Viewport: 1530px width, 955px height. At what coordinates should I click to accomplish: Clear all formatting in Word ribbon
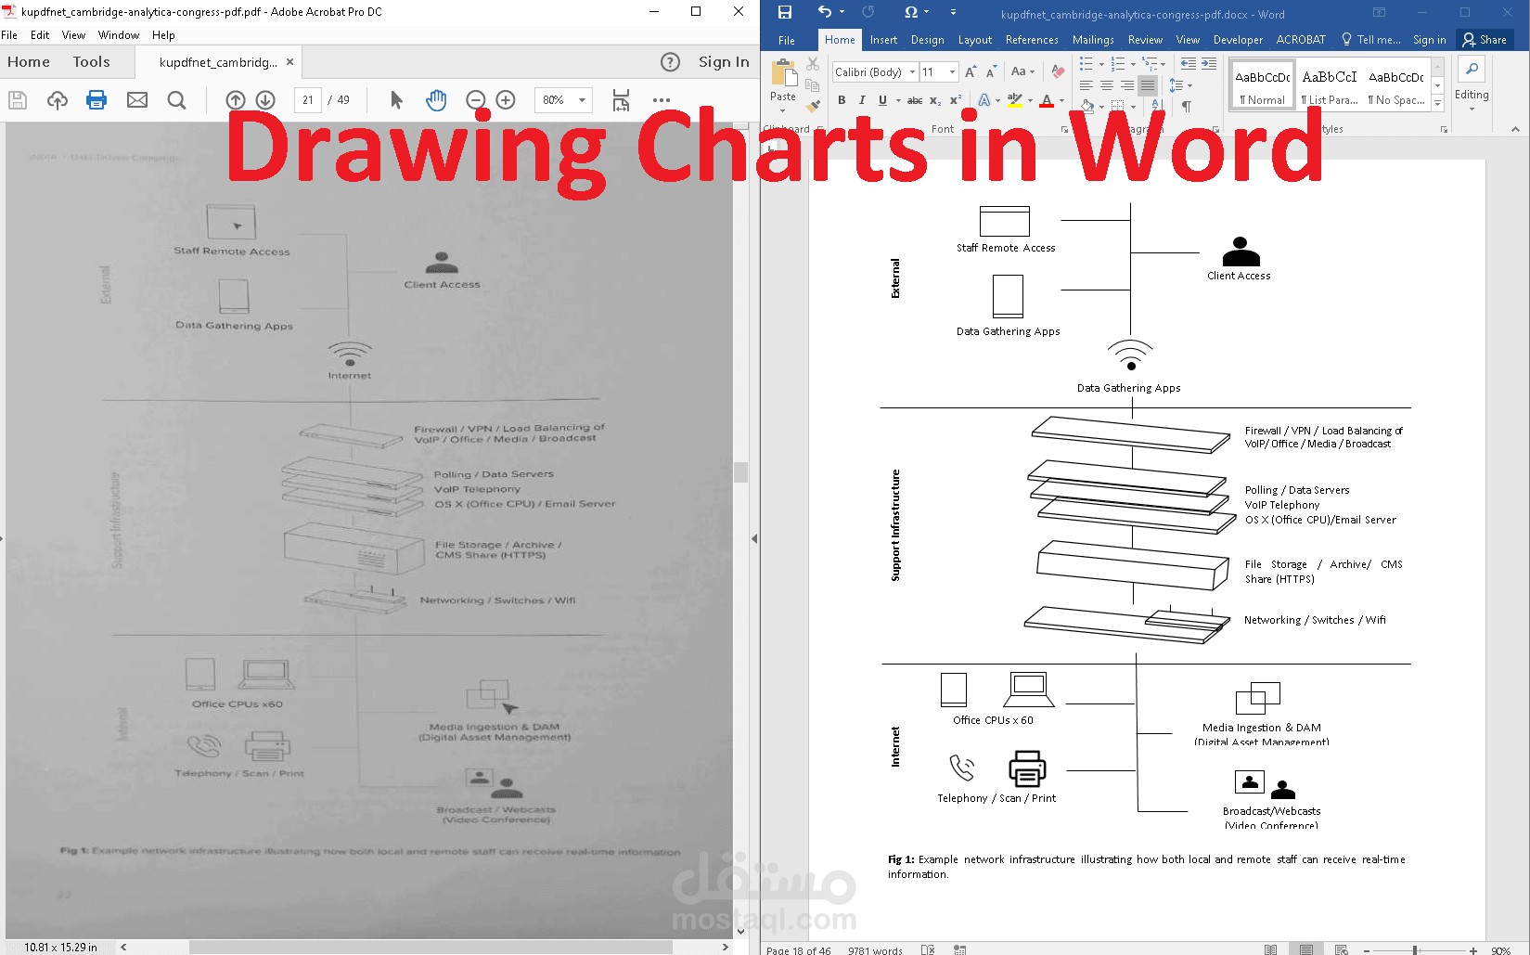pyautogui.click(x=1058, y=71)
